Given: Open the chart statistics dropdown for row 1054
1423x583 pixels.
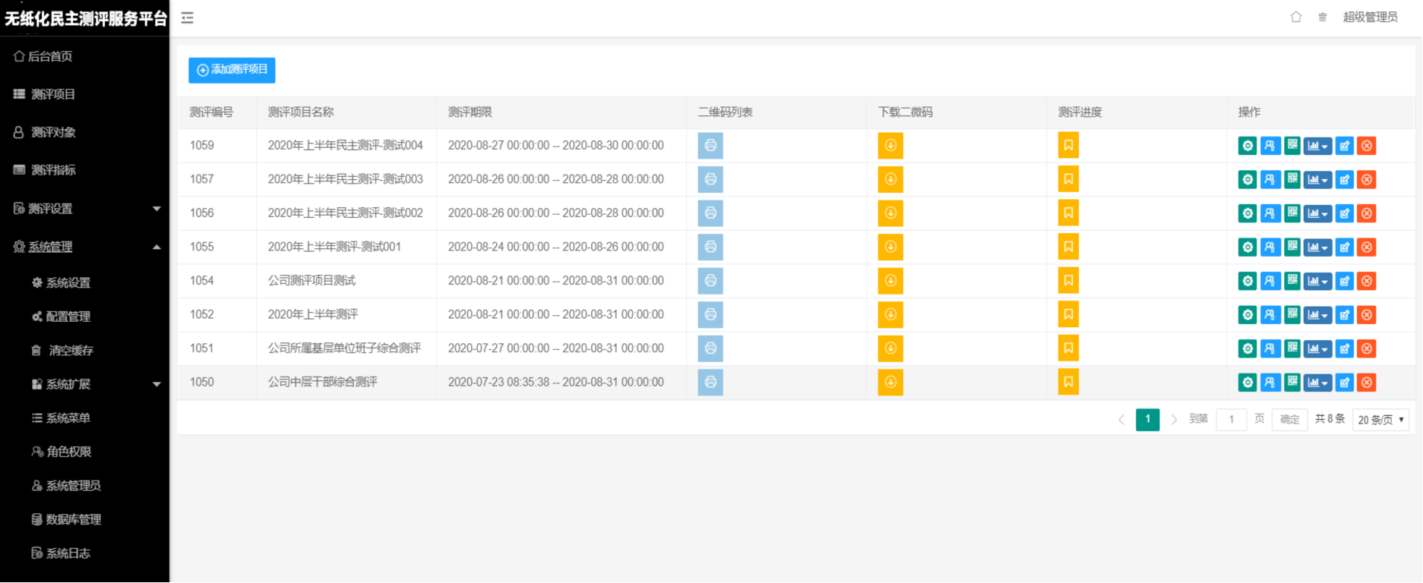Looking at the screenshot, I should (x=1318, y=282).
